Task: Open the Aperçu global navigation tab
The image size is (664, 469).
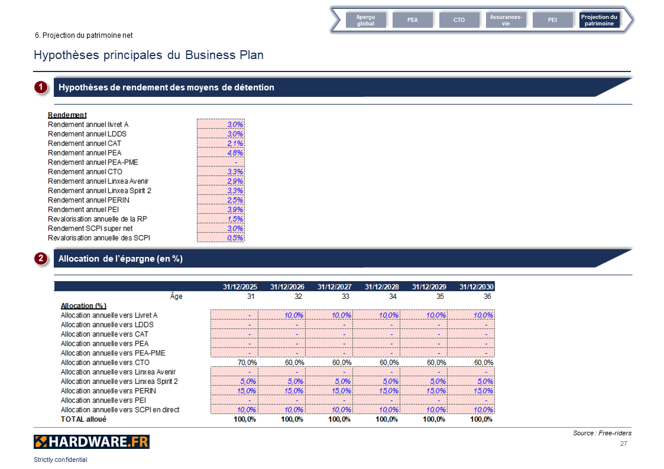Action: (365, 20)
